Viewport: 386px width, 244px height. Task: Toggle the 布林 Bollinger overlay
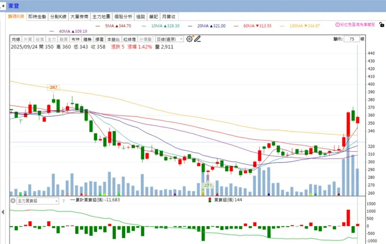(x=76, y=39)
